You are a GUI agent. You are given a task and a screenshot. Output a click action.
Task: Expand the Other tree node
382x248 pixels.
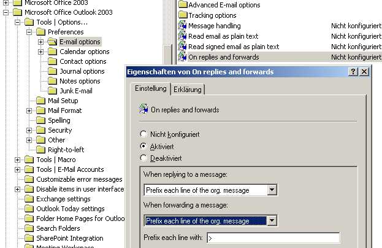point(29,140)
